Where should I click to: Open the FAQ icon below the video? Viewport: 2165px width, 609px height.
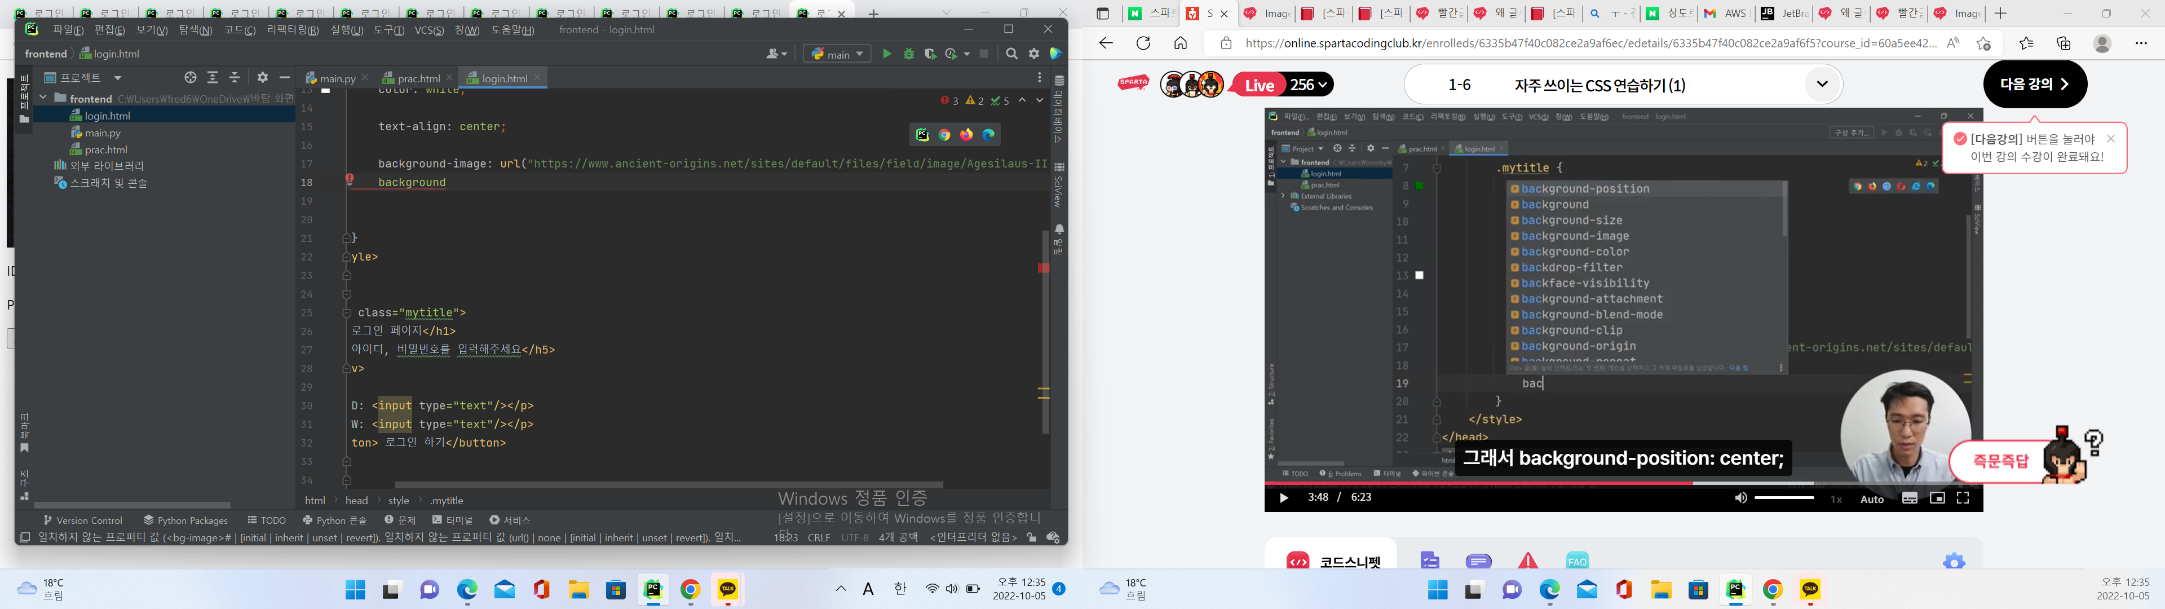coord(1578,560)
